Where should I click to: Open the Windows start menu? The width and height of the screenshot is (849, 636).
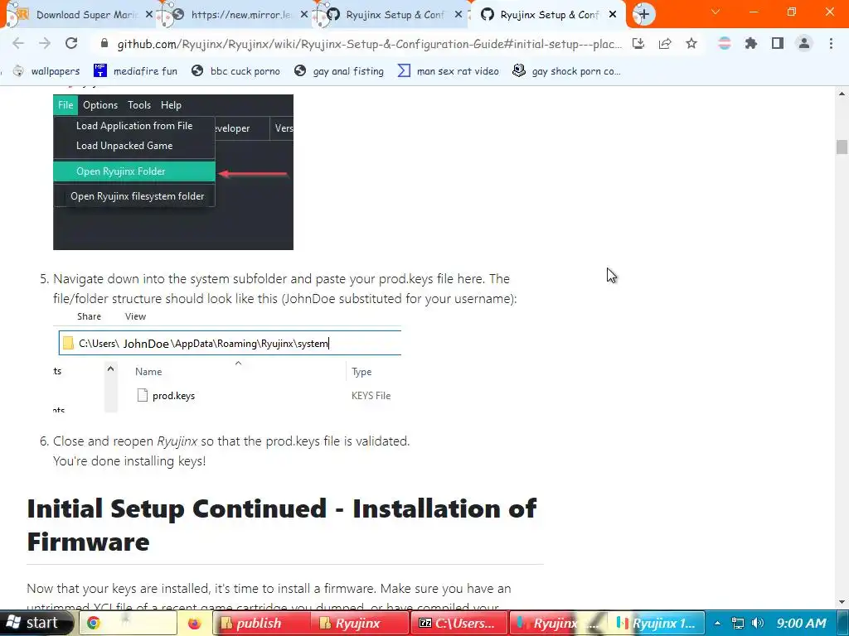click(36, 623)
